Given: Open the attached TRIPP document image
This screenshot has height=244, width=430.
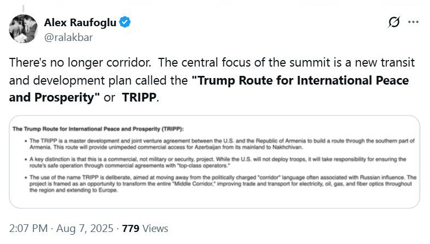Looking at the screenshot, I should pos(214,162).
